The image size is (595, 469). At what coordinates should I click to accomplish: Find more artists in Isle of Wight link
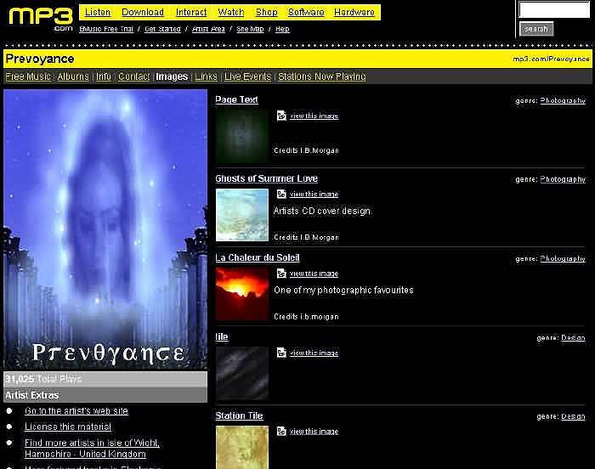click(x=92, y=448)
